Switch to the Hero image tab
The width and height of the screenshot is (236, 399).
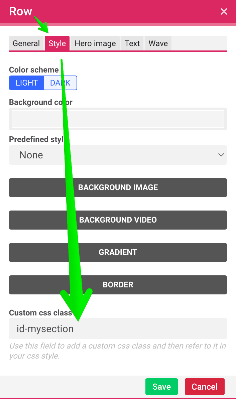tap(95, 43)
